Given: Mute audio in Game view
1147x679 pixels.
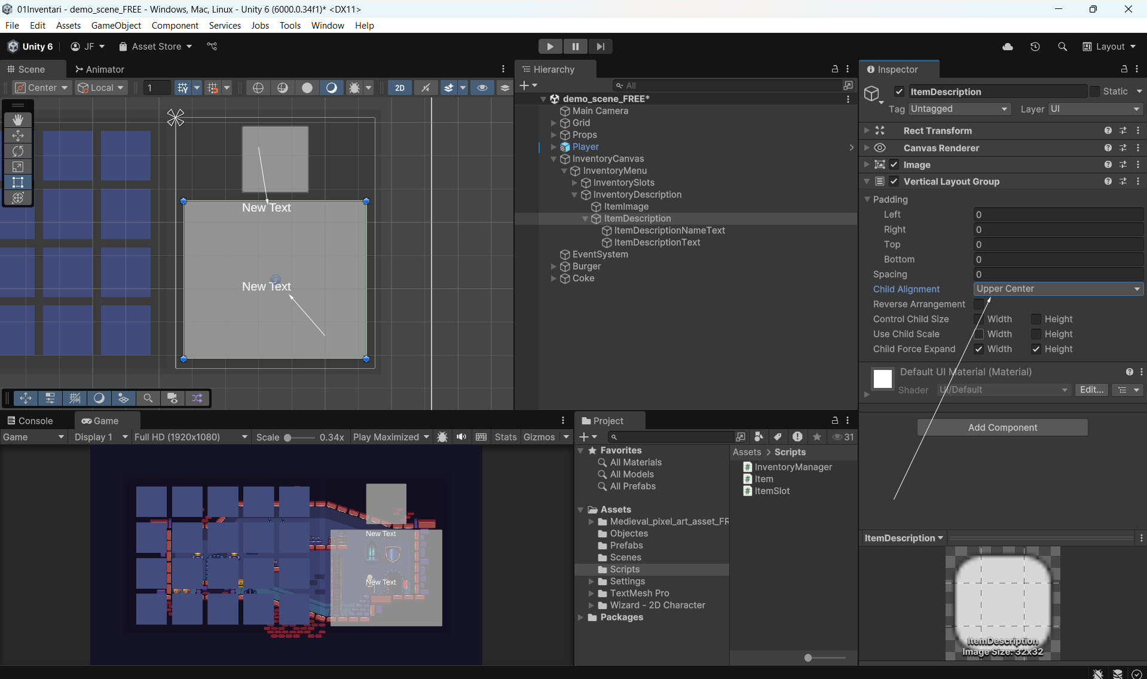Looking at the screenshot, I should pyautogui.click(x=461, y=437).
